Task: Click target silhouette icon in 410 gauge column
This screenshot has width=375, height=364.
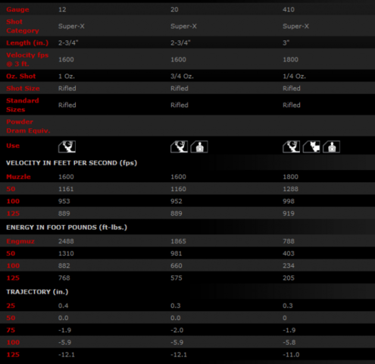Action: pyautogui.click(x=332, y=146)
